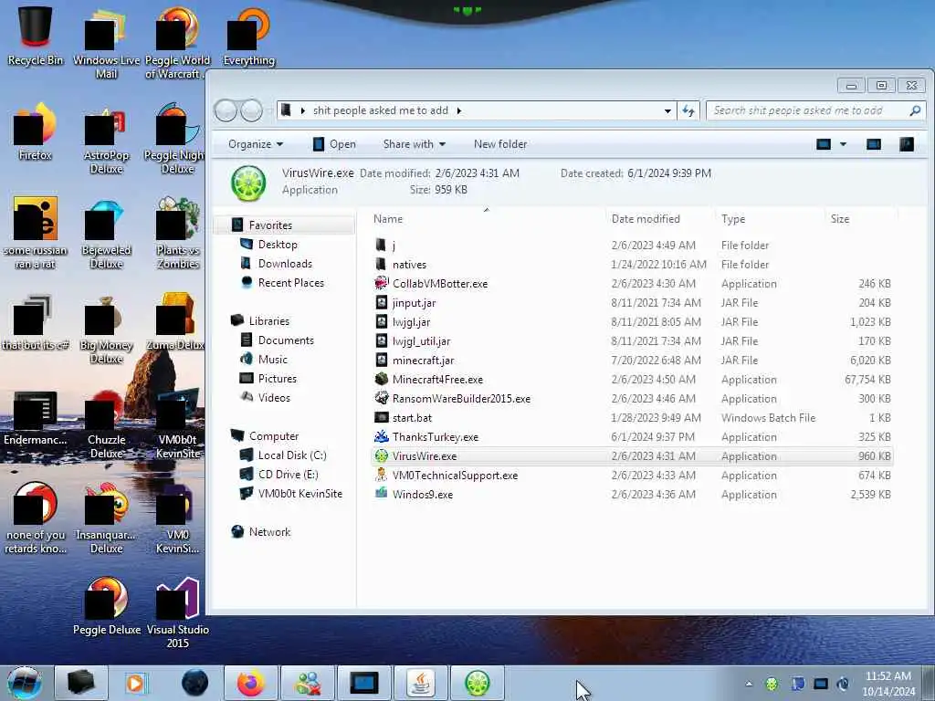The image size is (935, 701).
Task: Show the preview pane toolbar icon
Action: click(874, 144)
